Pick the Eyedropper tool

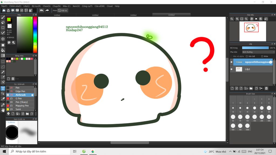(x=3, y=104)
